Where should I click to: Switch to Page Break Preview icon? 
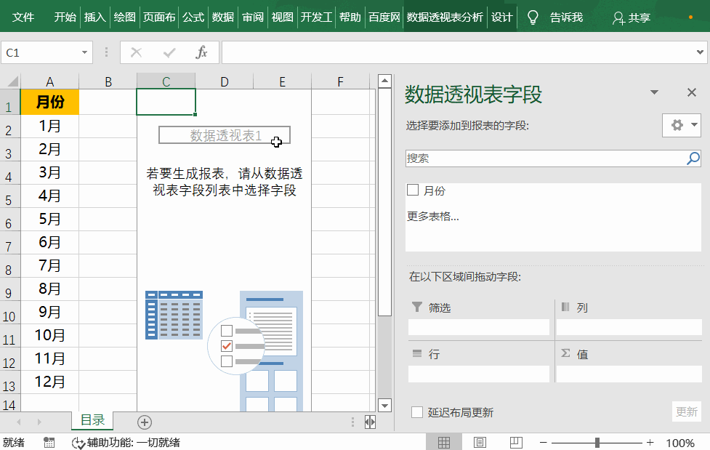(516, 442)
